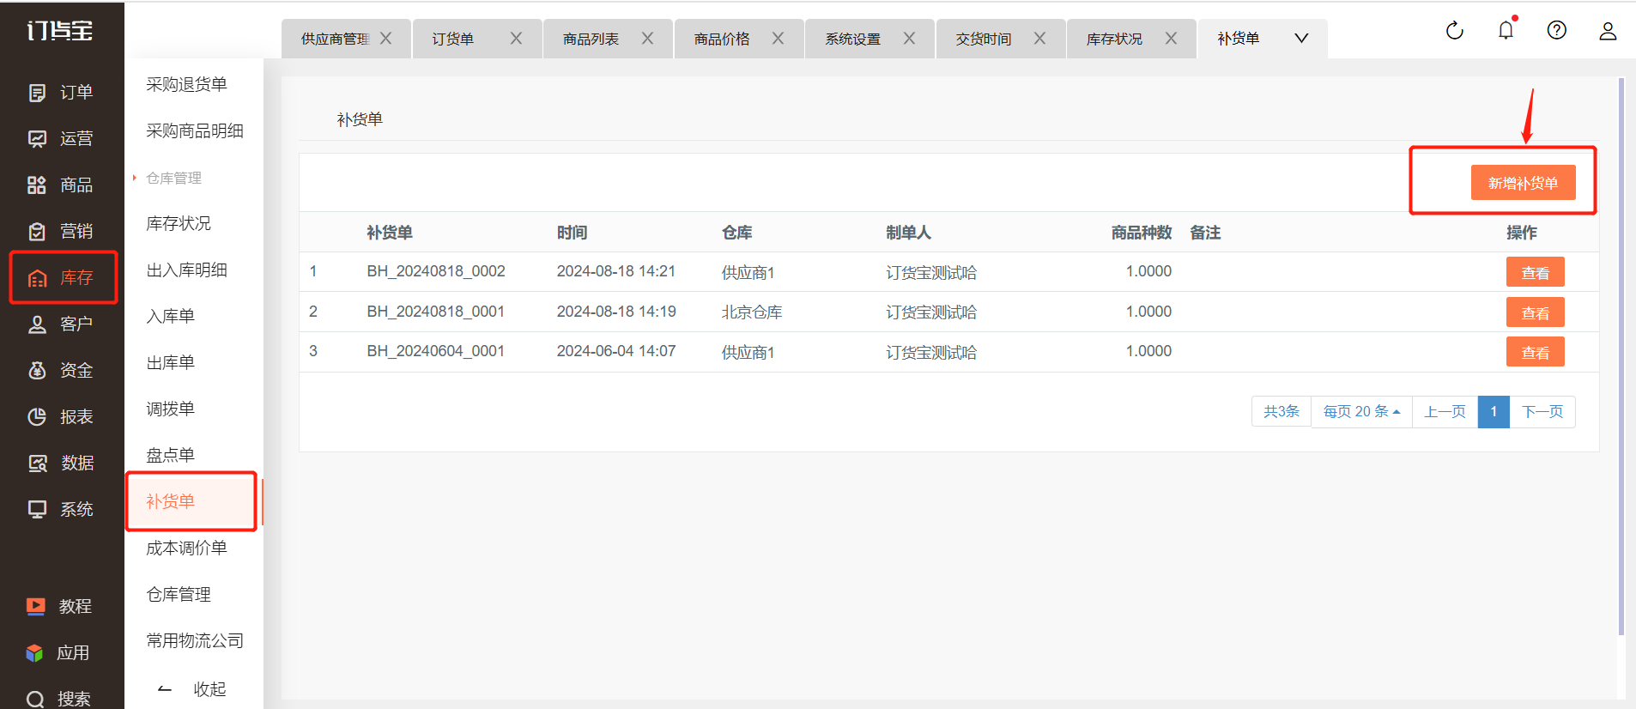Open 搜索 at bottom of sidebar
This screenshot has width=1636, height=709.
[x=58, y=699]
